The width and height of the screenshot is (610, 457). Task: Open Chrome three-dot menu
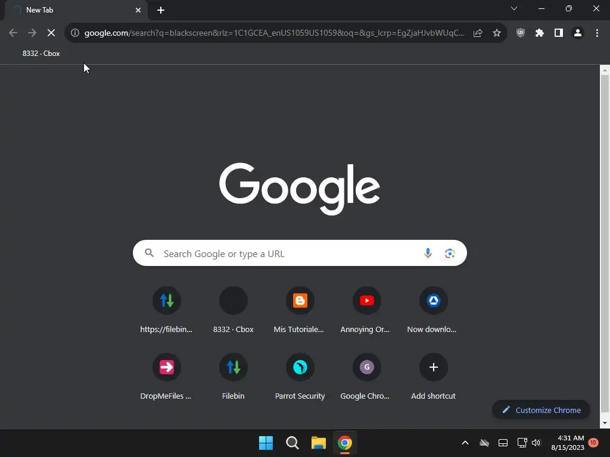tap(597, 33)
